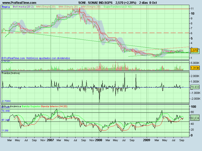Select the '2 días' timeframe label
The height and width of the screenshot is (151, 202).
coord(143,3)
